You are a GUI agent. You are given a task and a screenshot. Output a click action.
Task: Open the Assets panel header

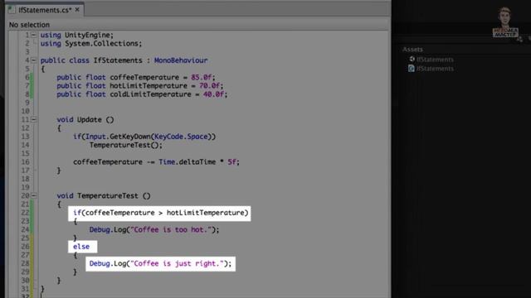click(412, 50)
